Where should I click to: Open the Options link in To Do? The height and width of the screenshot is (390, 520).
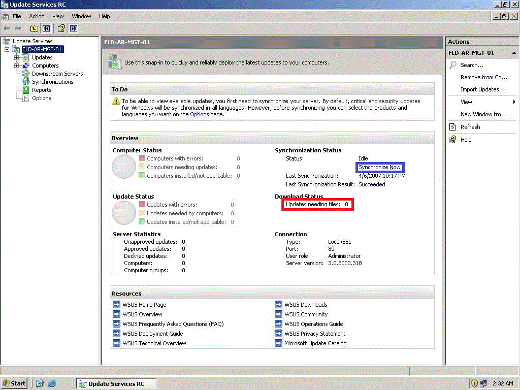[x=199, y=114]
